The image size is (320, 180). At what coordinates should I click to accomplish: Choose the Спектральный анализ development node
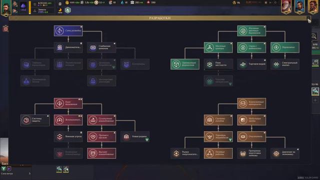tap(285, 64)
